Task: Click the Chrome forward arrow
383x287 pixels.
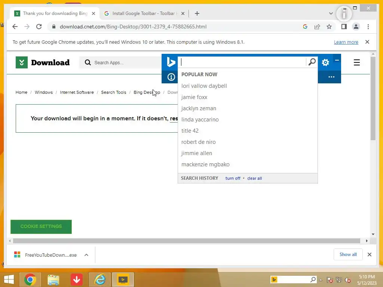Action: tap(27, 27)
